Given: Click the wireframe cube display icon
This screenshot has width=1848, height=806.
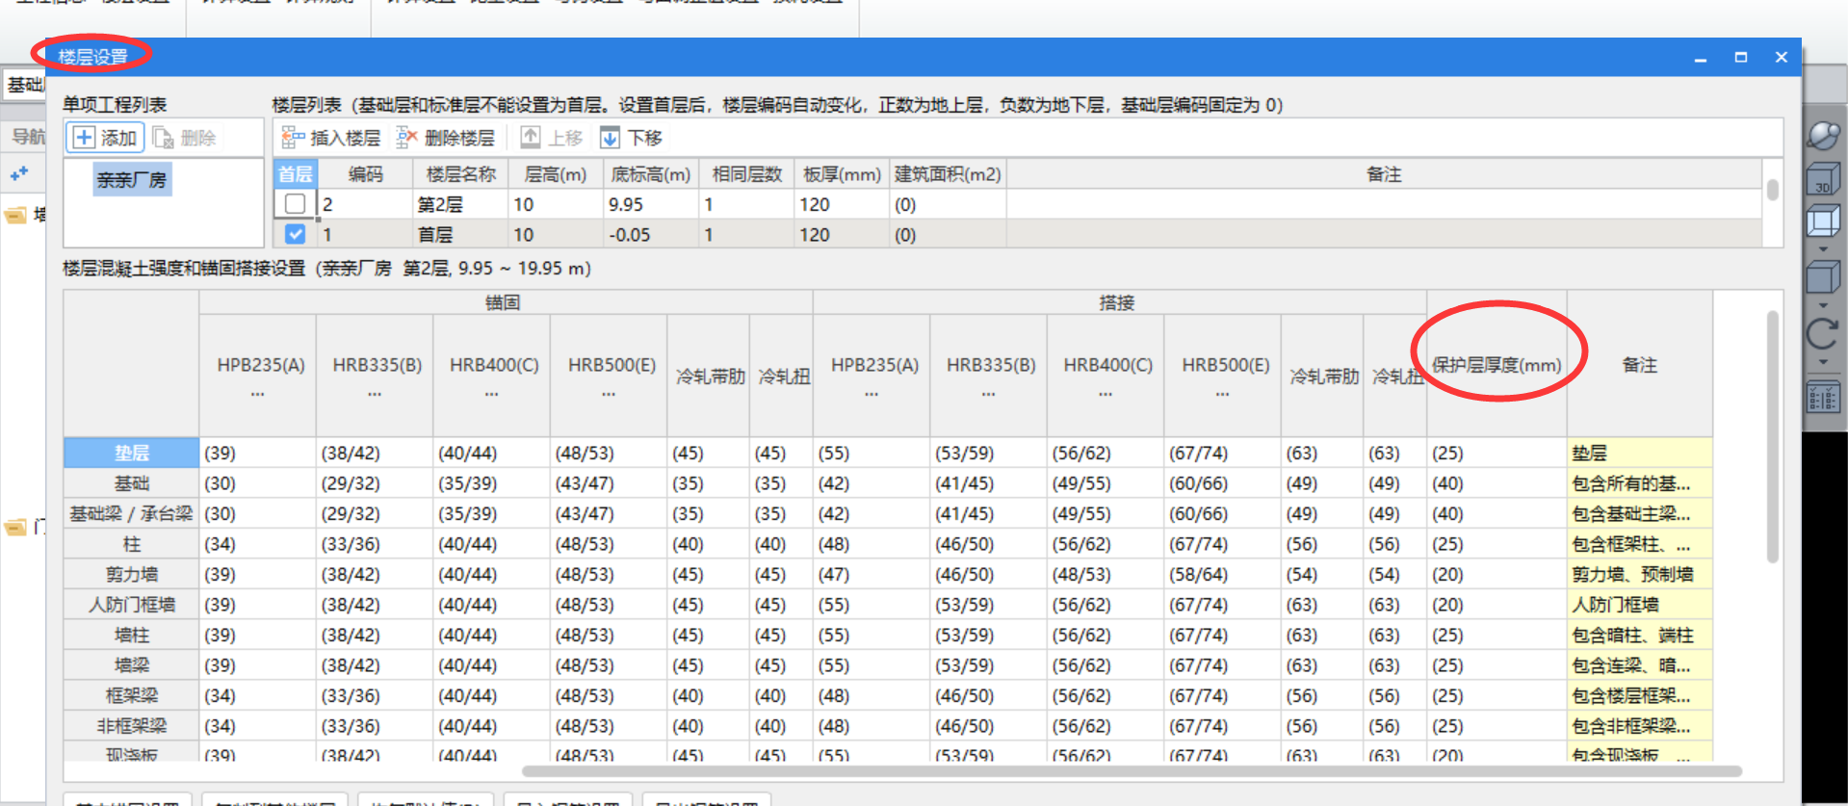Looking at the screenshot, I should (x=1823, y=221).
